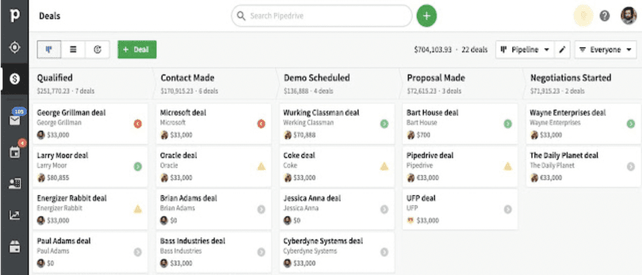Image resolution: width=642 pixels, height=275 pixels.
Task: Open the Pipeline dropdown
Action: 525,50
